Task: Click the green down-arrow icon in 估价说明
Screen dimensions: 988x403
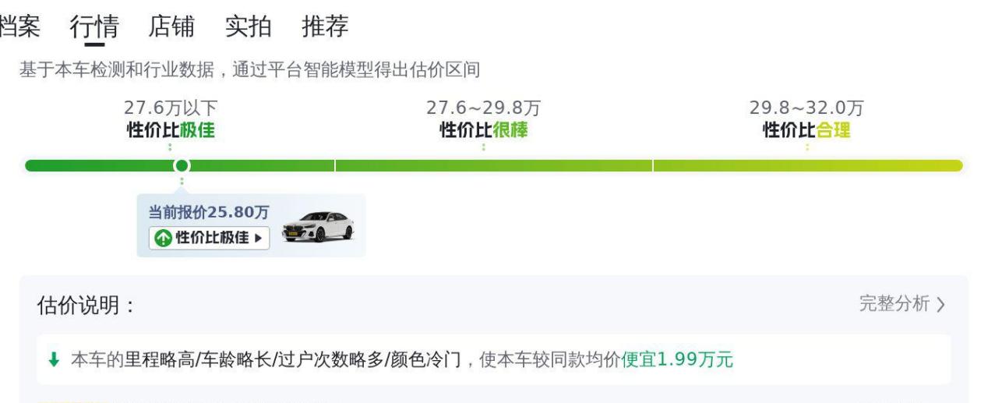Action: coord(54,359)
